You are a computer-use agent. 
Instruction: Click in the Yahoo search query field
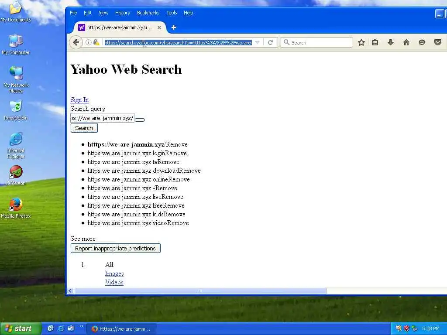(102, 118)
